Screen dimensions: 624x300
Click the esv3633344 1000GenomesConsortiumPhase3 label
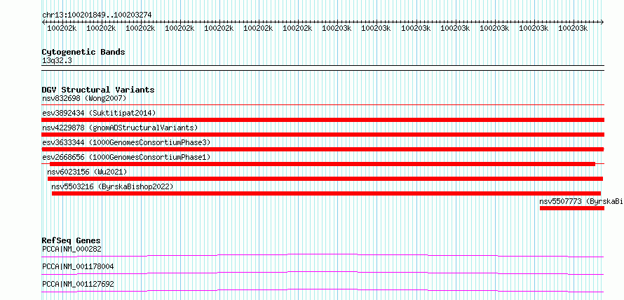[126, 142]
